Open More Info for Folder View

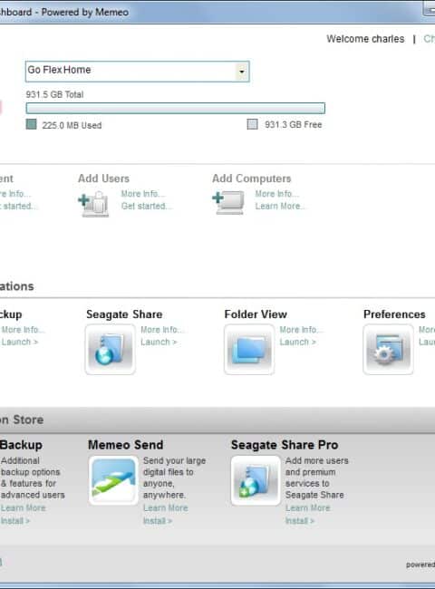pyautogui.click(x=301, y=330)
